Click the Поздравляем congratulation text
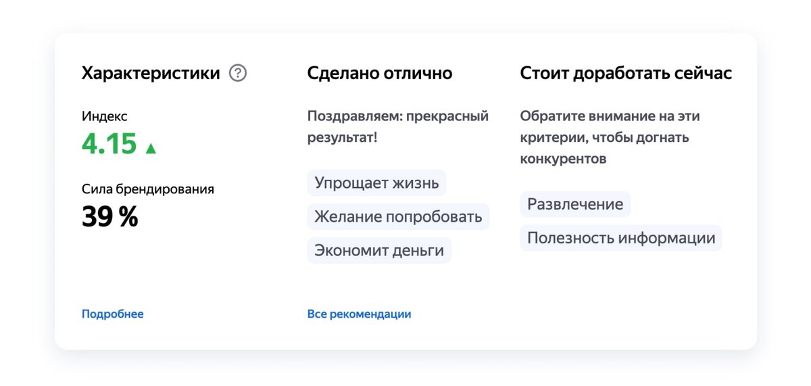The width and height of the screenshot is (811, 386). pyautogui.click(x=397, y=126)
